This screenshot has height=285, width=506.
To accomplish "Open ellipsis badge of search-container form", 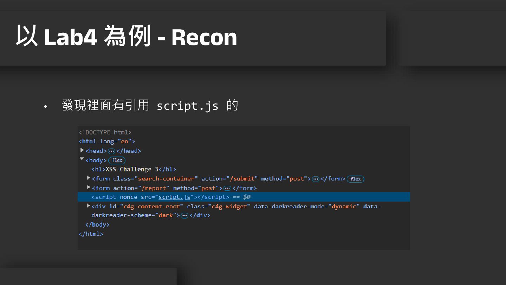I will coord(316,179).
